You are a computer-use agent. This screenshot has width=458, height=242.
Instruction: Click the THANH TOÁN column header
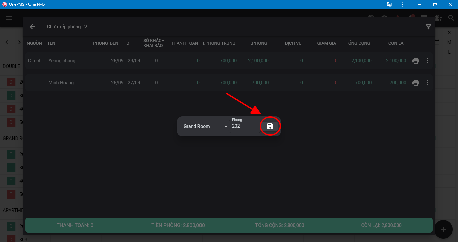tap(184, 43)
